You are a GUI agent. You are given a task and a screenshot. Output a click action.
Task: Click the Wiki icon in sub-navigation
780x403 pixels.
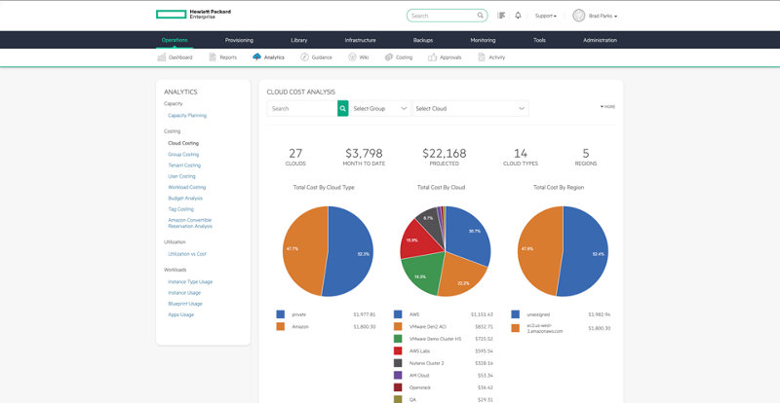[352, 57]
